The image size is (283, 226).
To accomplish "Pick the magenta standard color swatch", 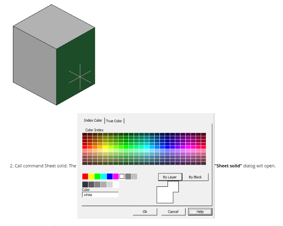I will (x=116, y=176).
